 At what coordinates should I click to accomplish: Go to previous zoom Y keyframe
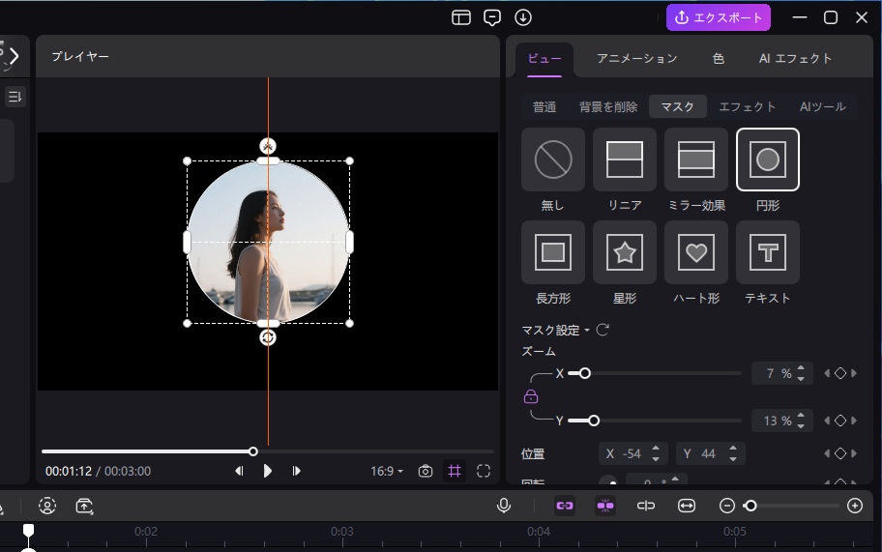click(x=827, y=421)
